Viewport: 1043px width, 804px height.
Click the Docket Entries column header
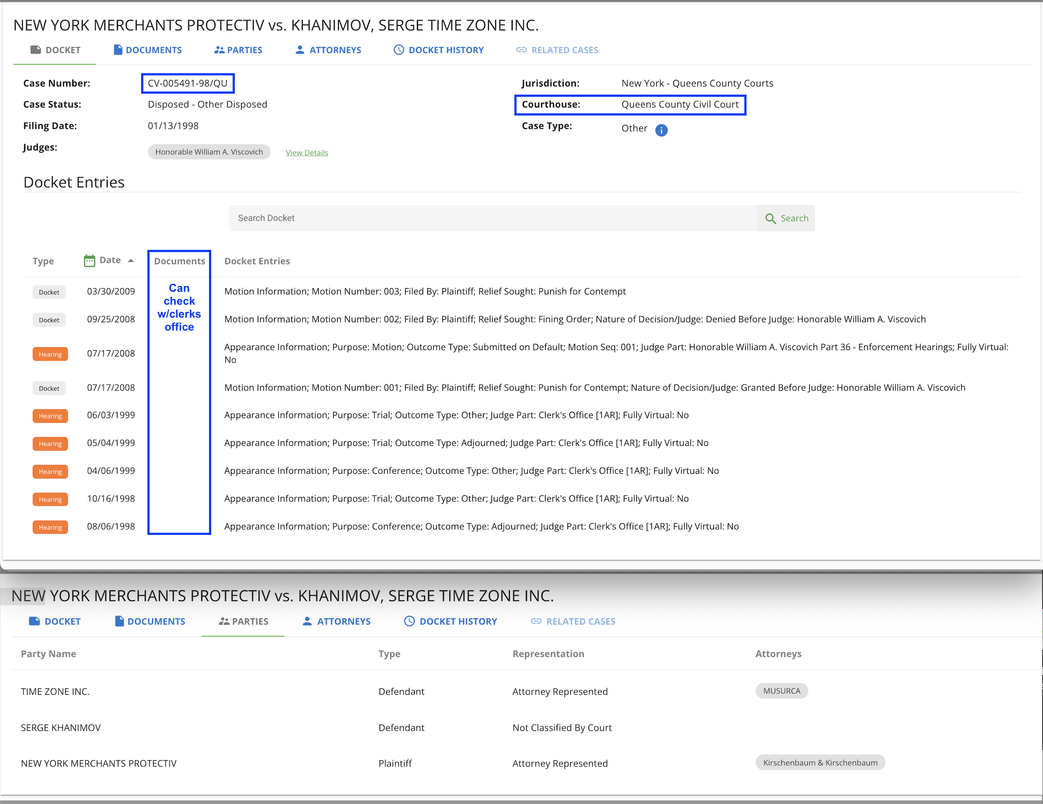click(257, 261)
